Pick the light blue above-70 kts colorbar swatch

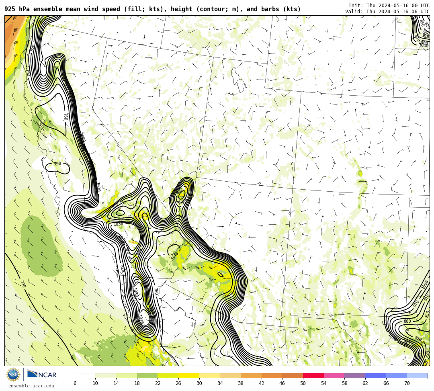pyautogui.click(x=417, y=375)
